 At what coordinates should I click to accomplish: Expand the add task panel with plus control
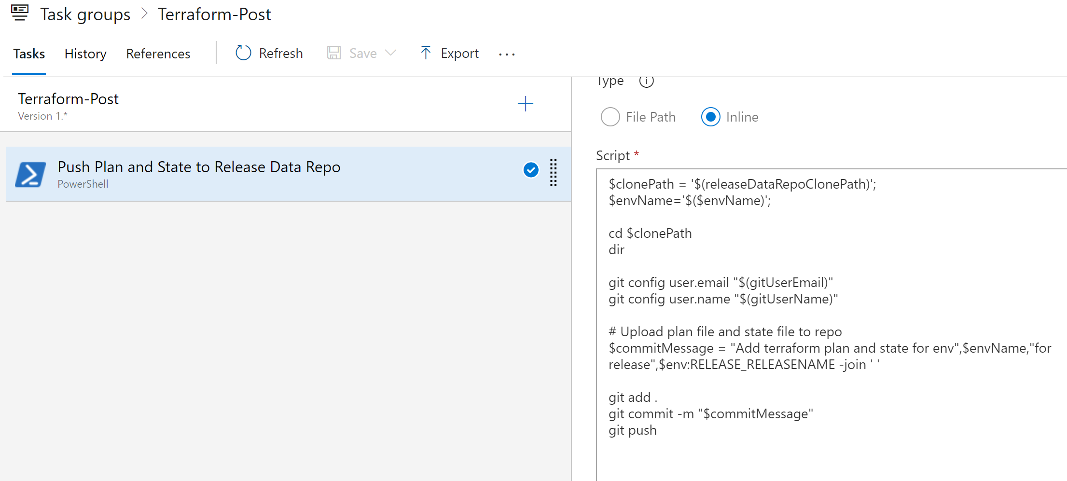pos(526,104)
